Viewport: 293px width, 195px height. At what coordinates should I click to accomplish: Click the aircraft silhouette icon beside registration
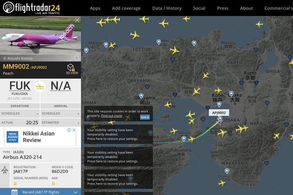[5, 170]
